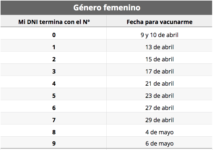Click DNI ending digit 5
The height and width of the screenshot is (150, 213).
click(x=54, y=96)
